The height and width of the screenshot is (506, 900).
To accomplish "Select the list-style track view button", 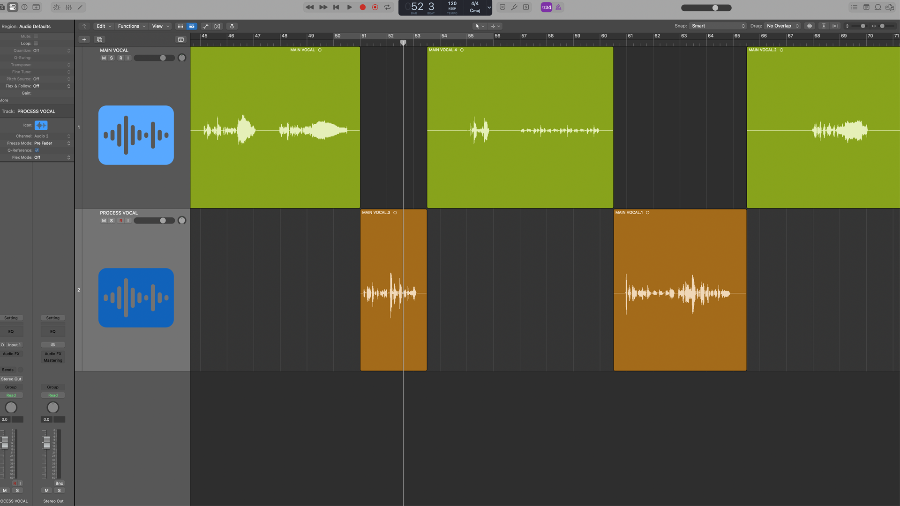I will click(192, 26).
